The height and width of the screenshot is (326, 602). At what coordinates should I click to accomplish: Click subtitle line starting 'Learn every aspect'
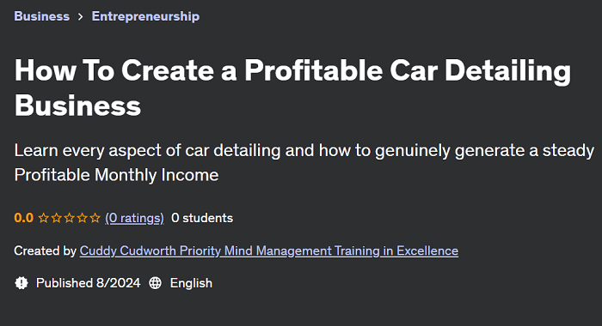coord(304,150)
